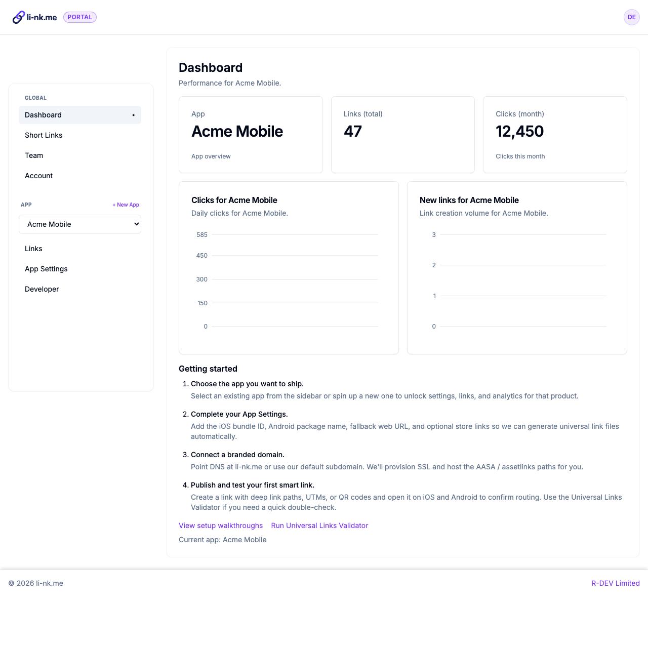Click the PORTAL badge in header

(80, 17)
